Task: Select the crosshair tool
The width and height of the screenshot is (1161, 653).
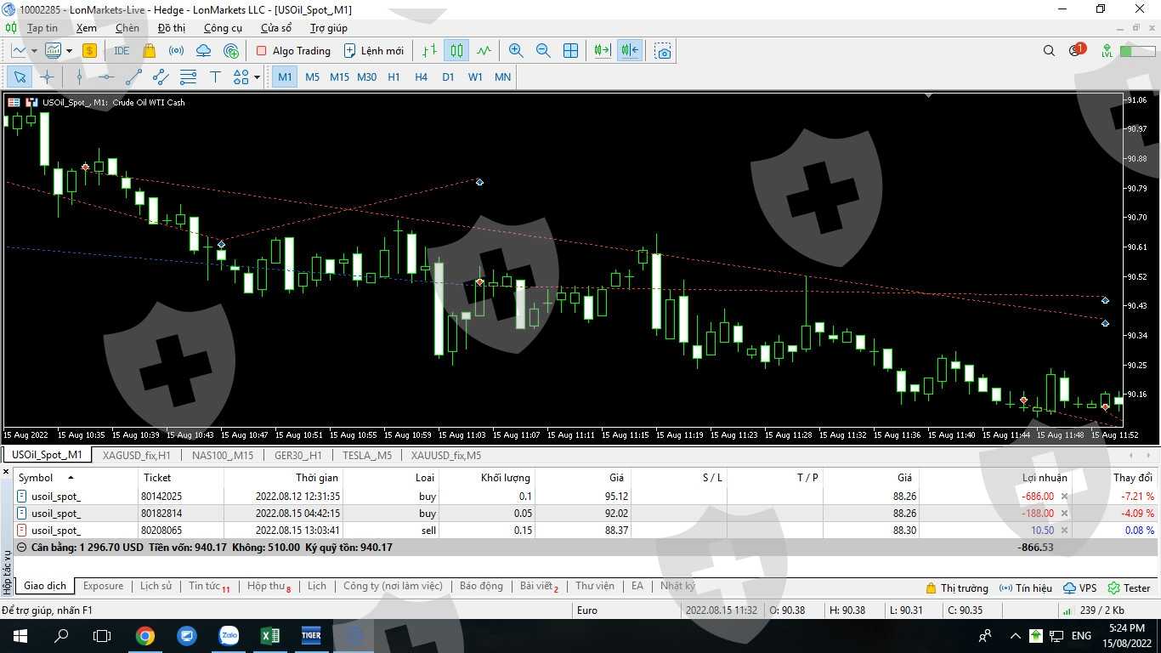Action: pyautogui.click(x=47, y=77)
